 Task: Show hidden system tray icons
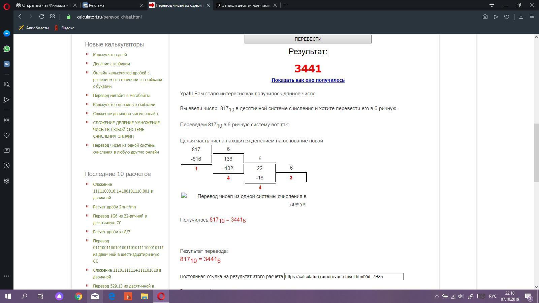point(437,296)
